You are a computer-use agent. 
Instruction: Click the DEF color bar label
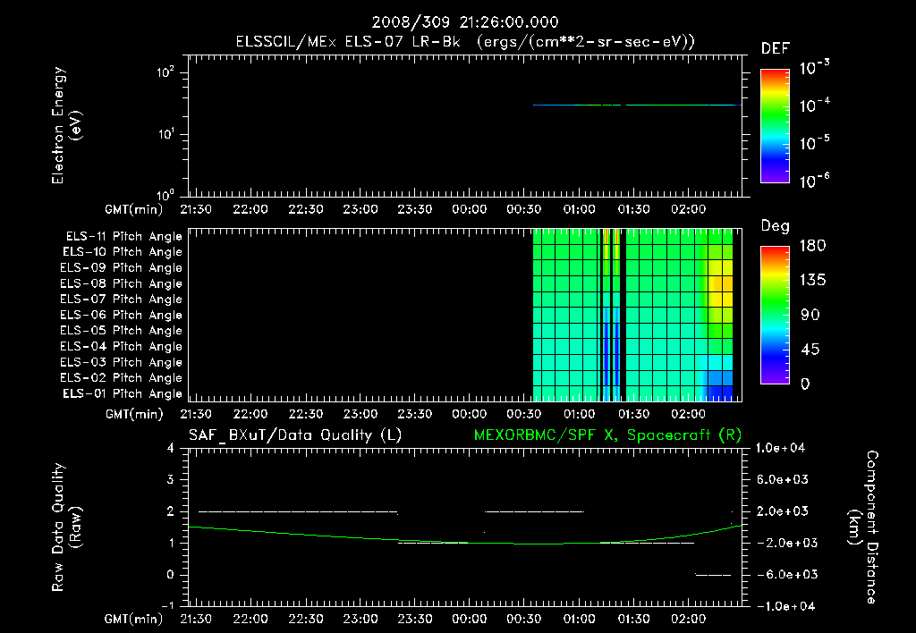pos(776,49)
